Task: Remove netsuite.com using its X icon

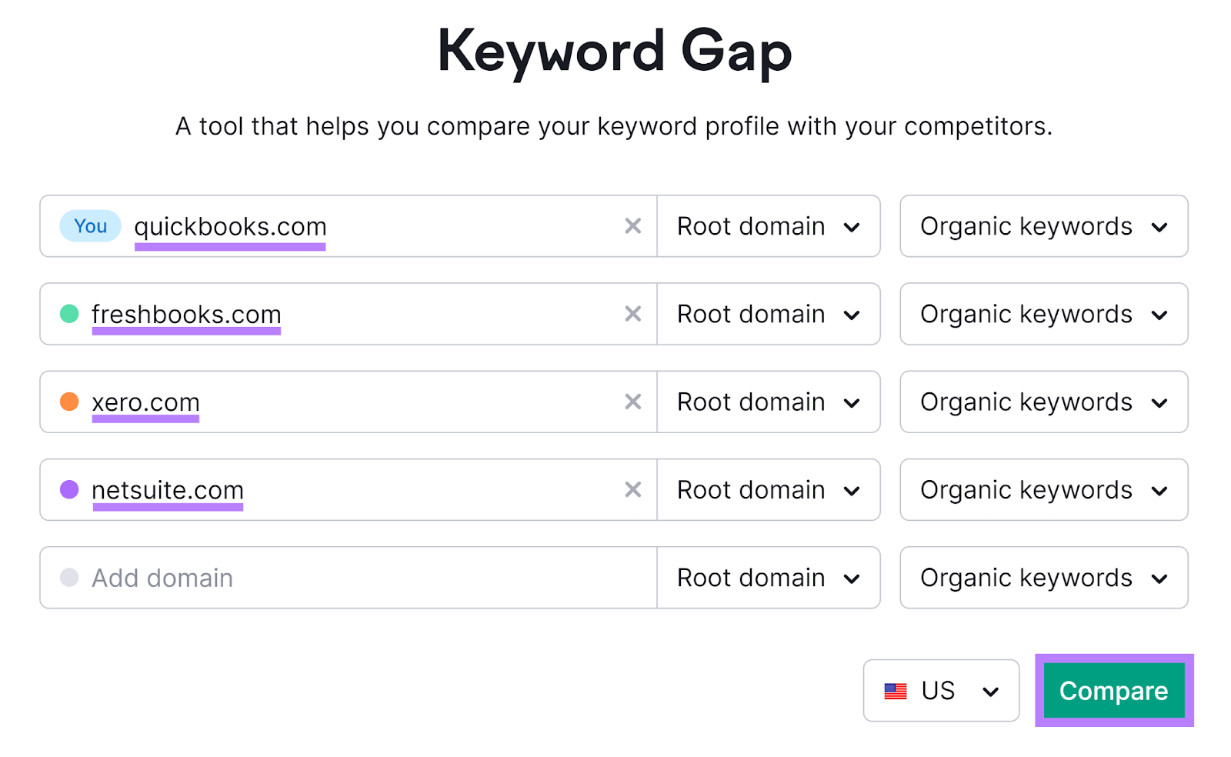Action: [633, 489]
